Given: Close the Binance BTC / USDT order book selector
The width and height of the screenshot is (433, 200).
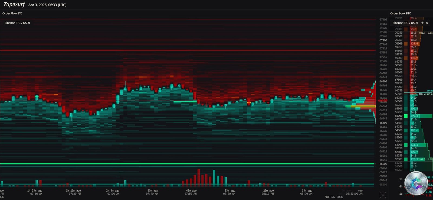Looking at the screenshot, I should [x=427, y=23].
